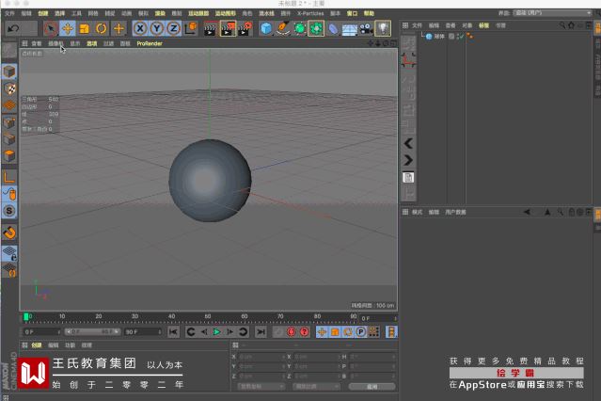
Task: Open the viewport Cameras menu
Action: (x=55, y=43)
